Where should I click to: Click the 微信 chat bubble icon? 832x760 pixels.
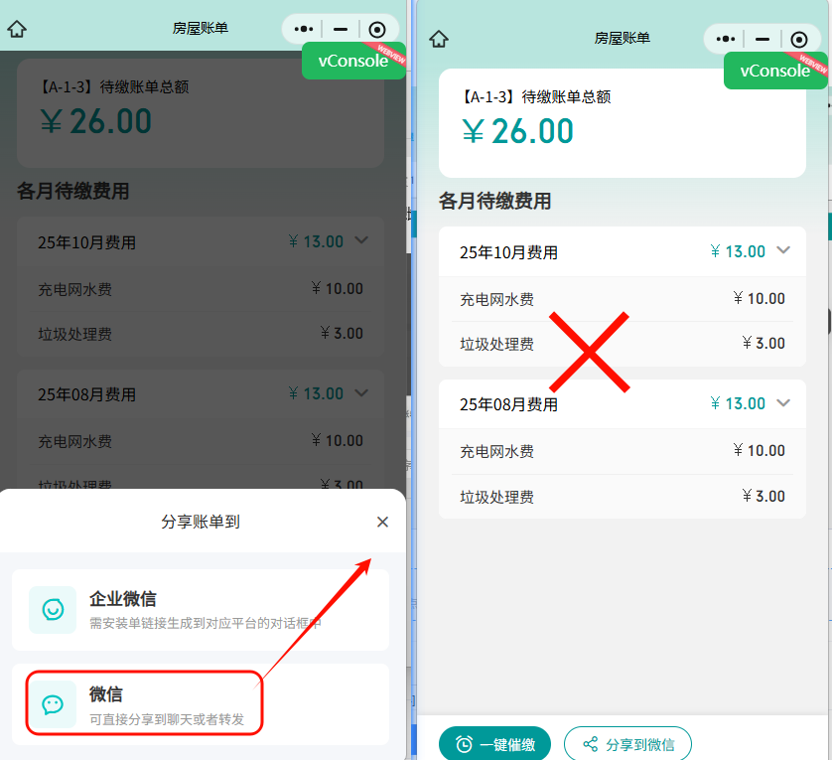click(x=53, y=704)
